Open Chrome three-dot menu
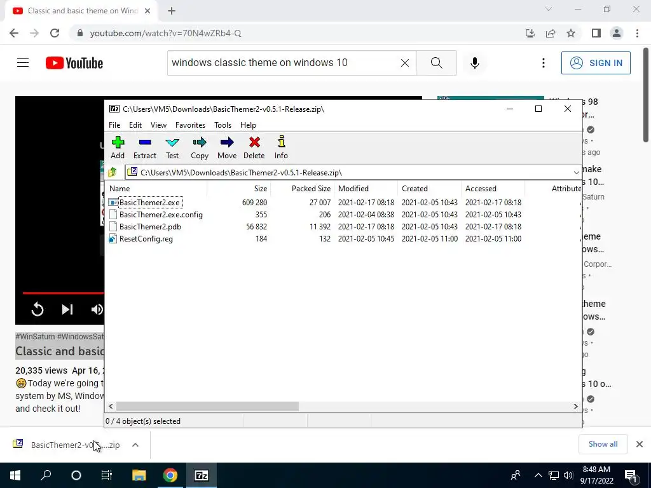651x488 pixels. (637, 33)
